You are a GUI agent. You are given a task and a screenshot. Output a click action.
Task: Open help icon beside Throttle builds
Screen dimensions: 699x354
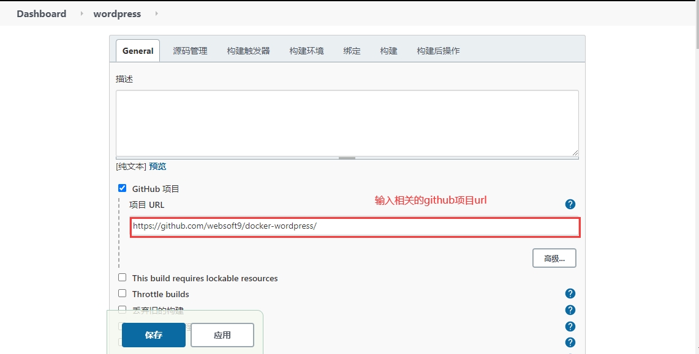(x=570, y=294)
